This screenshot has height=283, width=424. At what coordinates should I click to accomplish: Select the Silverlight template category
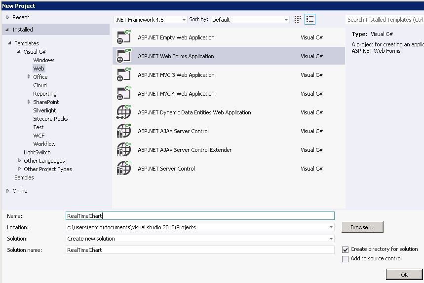click(x=44, y=110)
